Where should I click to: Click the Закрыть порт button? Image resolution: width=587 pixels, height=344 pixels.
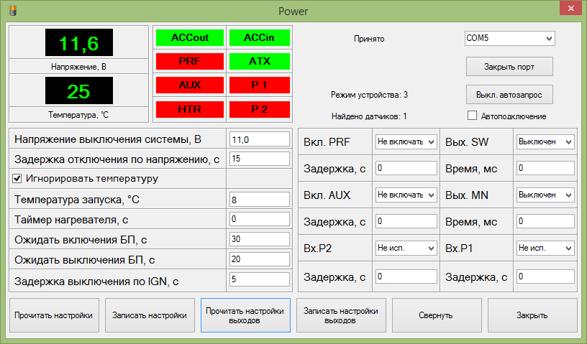pos(509,67)
